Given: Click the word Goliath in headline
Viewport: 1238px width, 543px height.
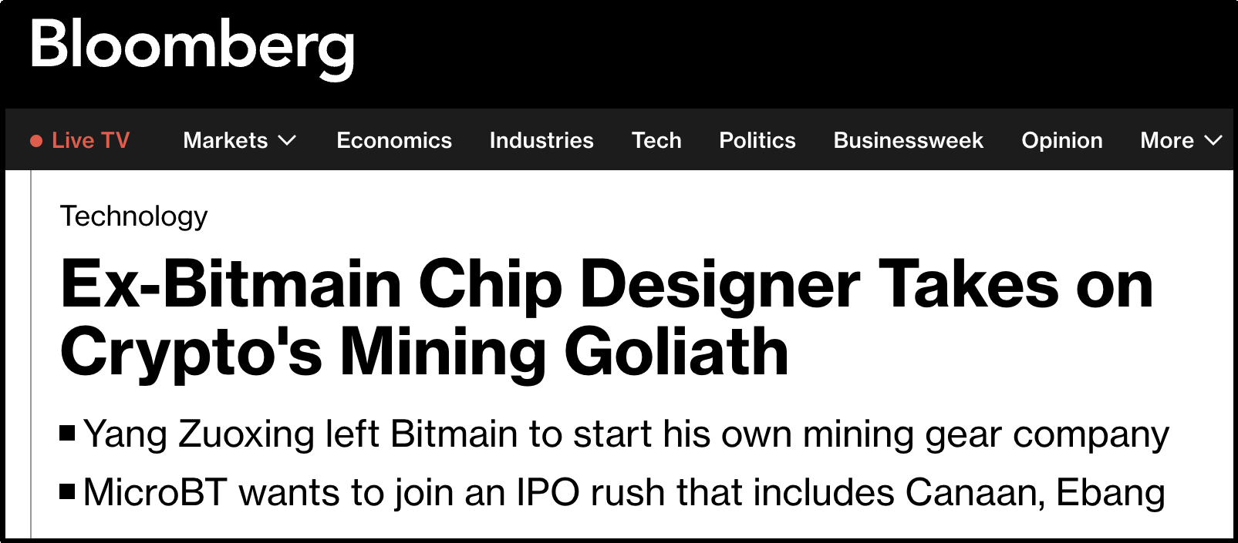Looking at the screenshot, I should (676, 352).
